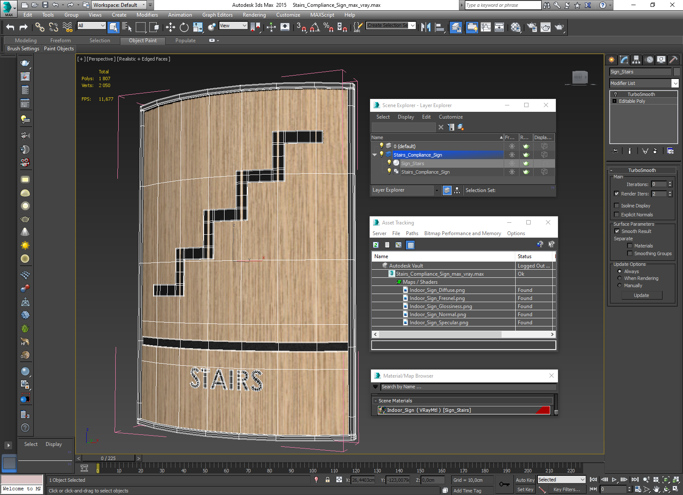Open the Utilities command panel tab
Screen dimensions: 683x495
(674, 60)
